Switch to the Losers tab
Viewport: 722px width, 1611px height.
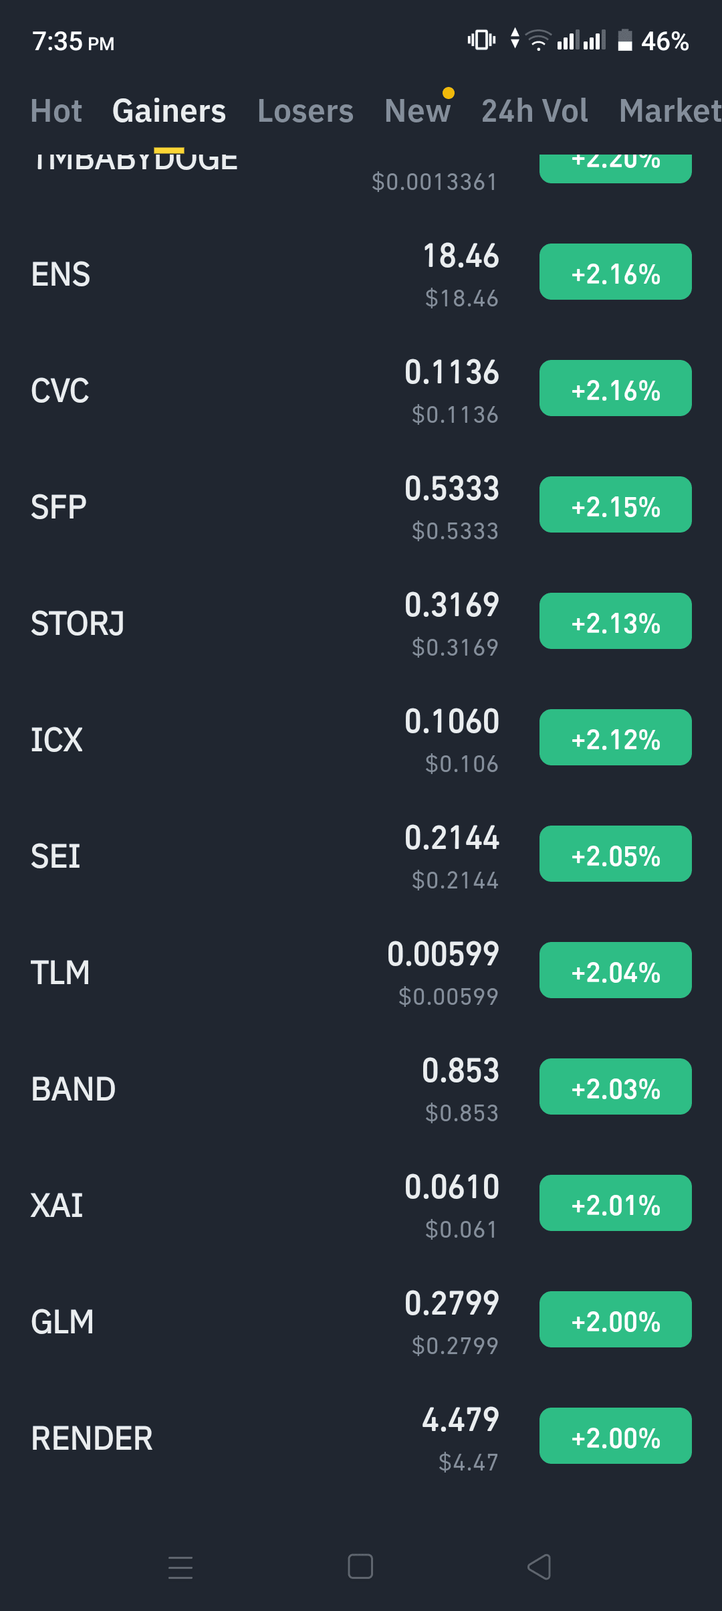(x=306, y=111)
